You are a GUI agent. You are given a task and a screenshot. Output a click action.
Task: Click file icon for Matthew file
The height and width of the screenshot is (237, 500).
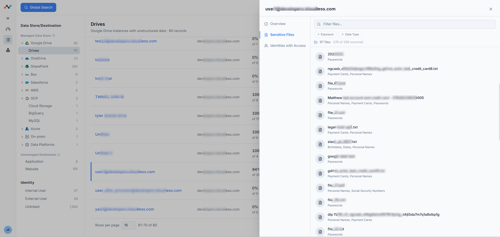pyautogui.click(x=320, y=101)
